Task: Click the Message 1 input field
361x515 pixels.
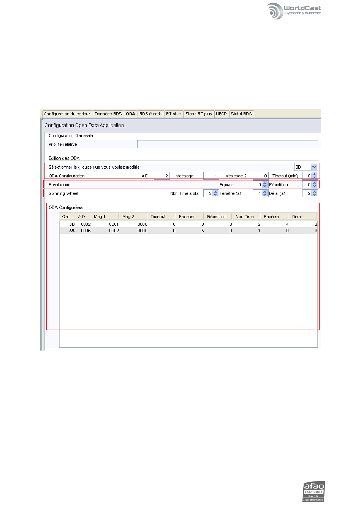Action: pos(211,176)
